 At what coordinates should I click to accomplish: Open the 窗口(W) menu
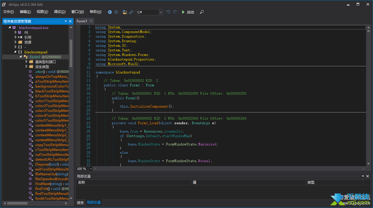point(77,12)
